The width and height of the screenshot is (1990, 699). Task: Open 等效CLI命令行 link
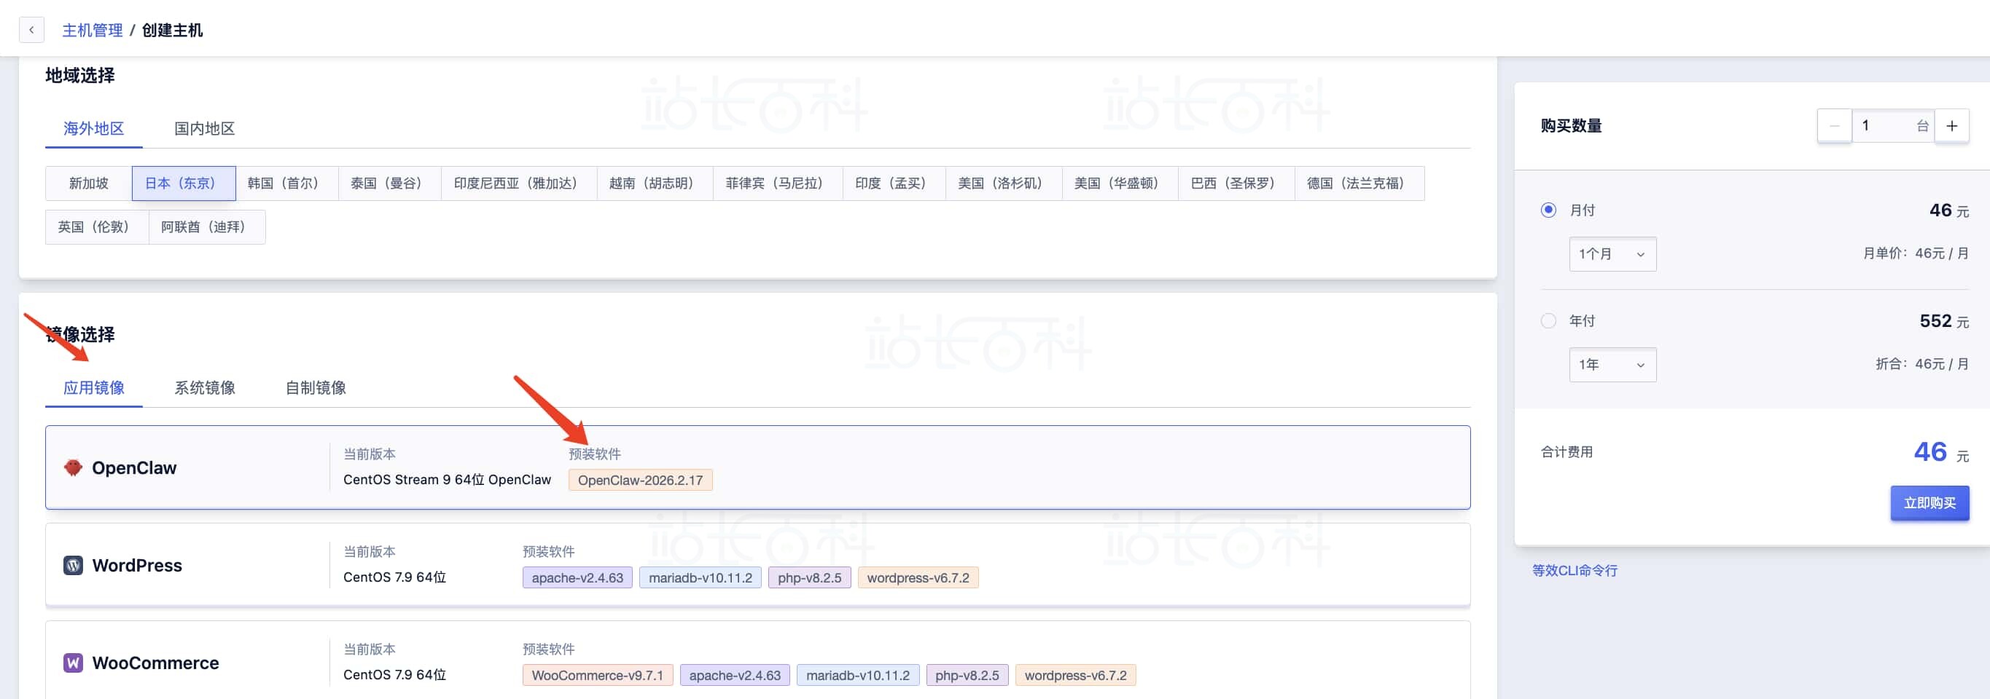pyautogui.click(x=1575, y=570)
